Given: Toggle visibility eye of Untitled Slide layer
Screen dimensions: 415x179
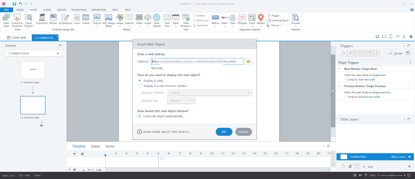Looking at the screenshot, I should click(x=409, y=157).
